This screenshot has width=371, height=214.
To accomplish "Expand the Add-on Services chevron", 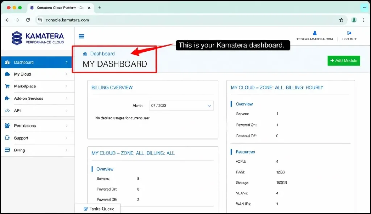I will (x=67, y=98).
